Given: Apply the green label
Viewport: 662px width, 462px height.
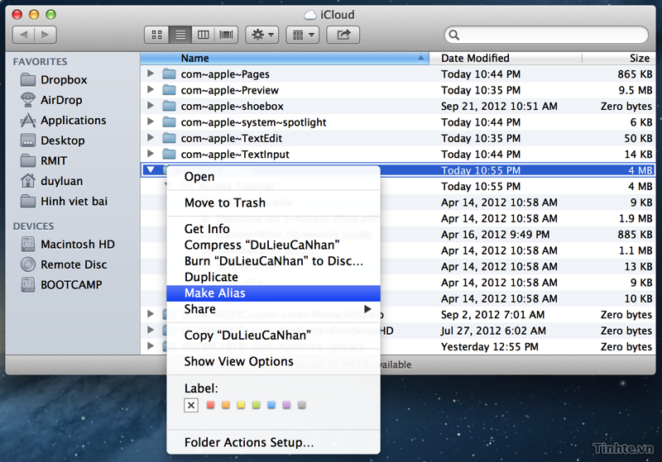Looking at the screenshot, I should pos(257,405).
